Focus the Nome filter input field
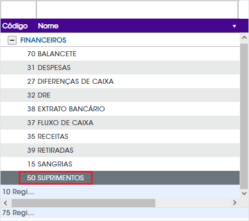The width and height of the screenshot is (249, 221). point(137,9)
